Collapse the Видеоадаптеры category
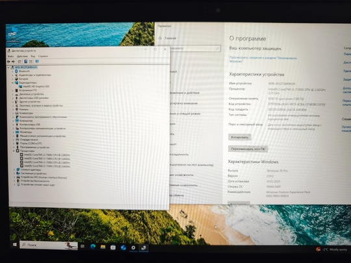Image resolution: width=351 pixels, height=263 pixels. [x=12, y=82]
